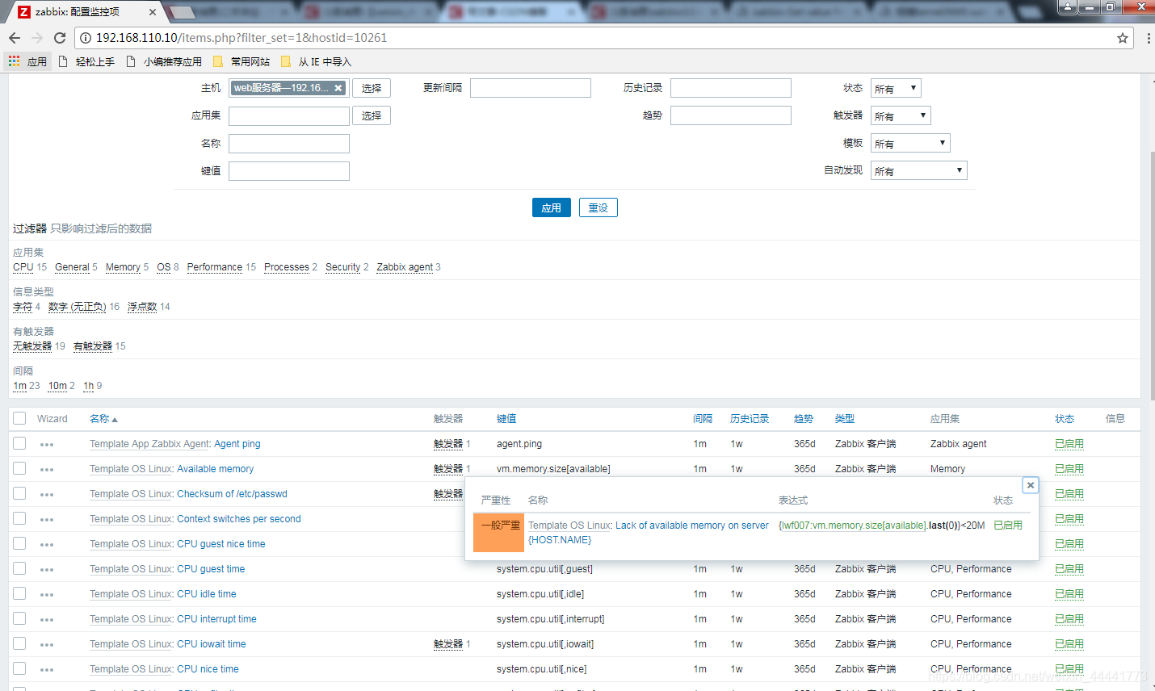1155x691 pixels.
Task: Filter by Zabbix agent application subfilter
Action: point(405,267)
